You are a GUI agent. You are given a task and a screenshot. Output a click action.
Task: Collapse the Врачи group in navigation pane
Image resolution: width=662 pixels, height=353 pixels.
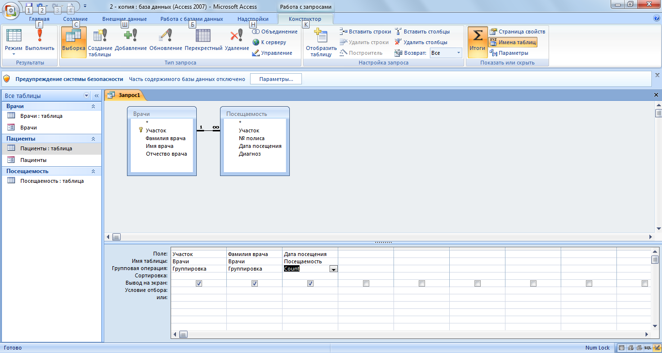(x=93, y=106)
